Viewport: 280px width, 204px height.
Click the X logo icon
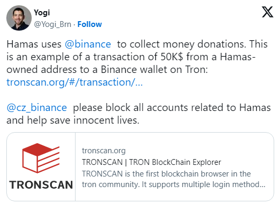(267, 12)
